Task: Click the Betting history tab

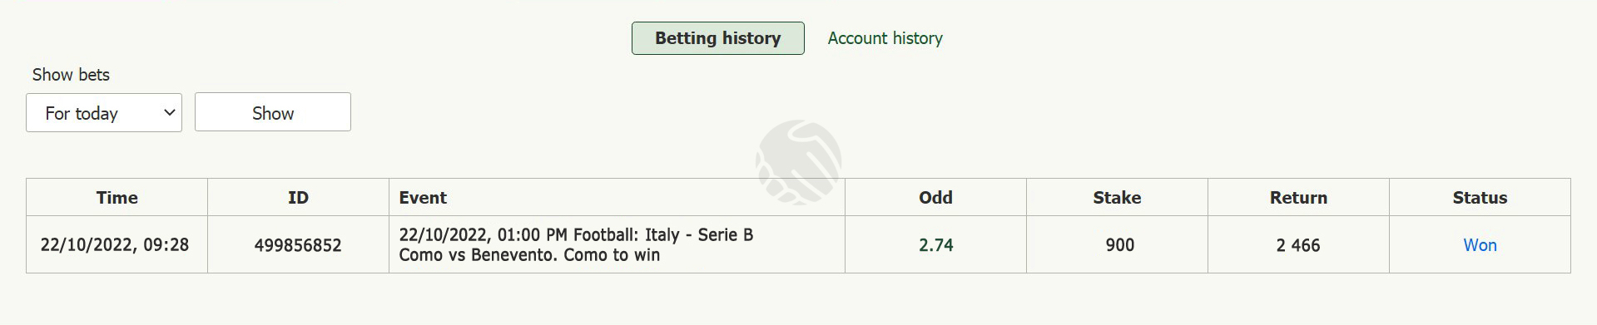Action: [717, 38]
